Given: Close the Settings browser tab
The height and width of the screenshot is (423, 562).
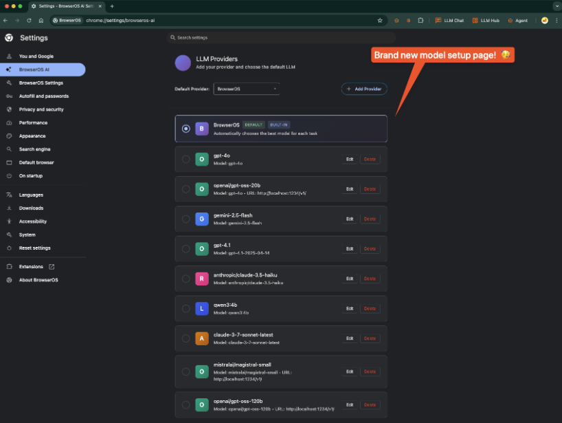Looking at the screenshot, I should point(100,6).
